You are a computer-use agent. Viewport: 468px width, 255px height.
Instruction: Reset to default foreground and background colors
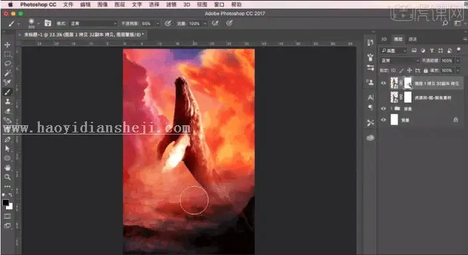(3, 195)
